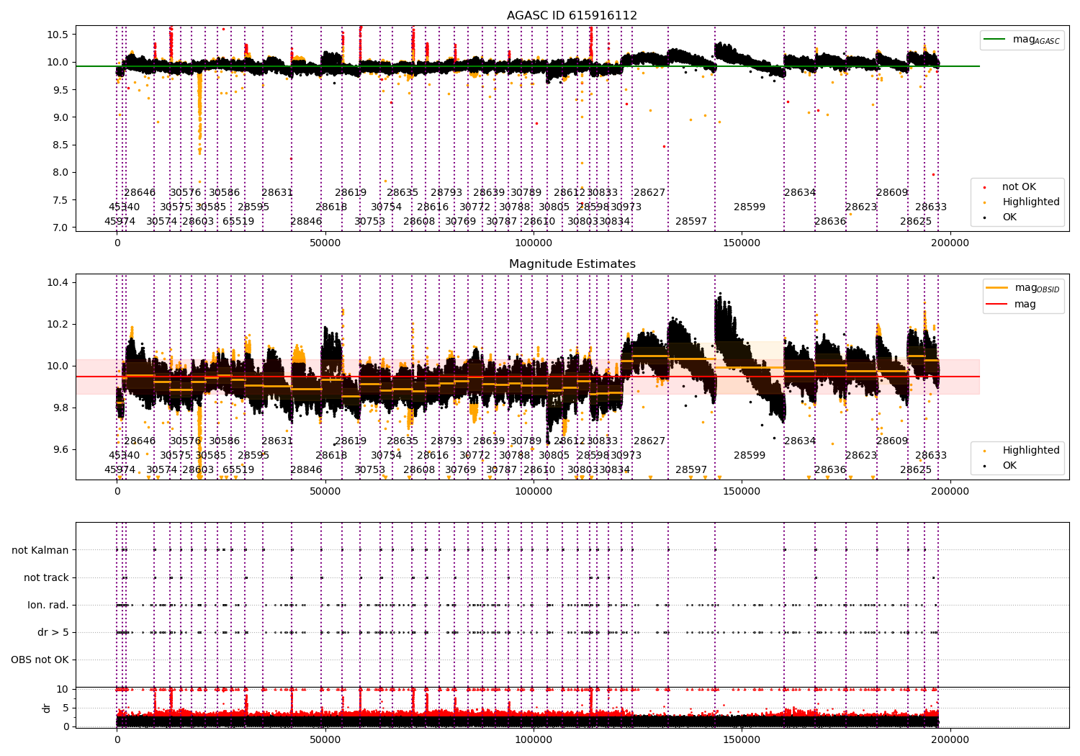Click obsid label 28627 in the top panel

coord(649,193)
